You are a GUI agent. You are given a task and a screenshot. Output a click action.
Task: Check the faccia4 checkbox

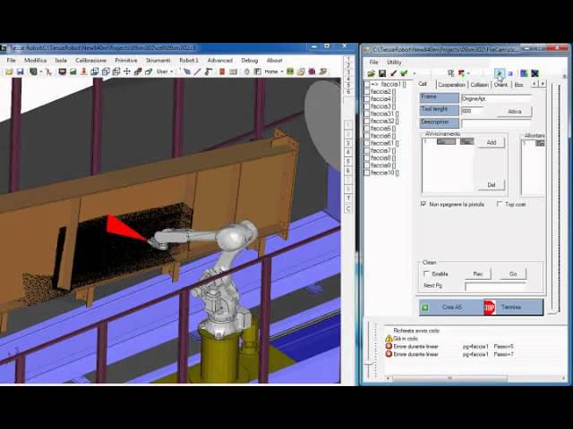tap(367, 99)
